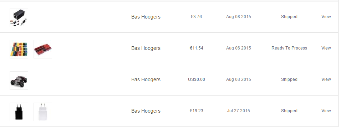The image size is (346, 129).
Task: Click Bas Hoogers on the US$0.00 order
Action: point(146,79)
